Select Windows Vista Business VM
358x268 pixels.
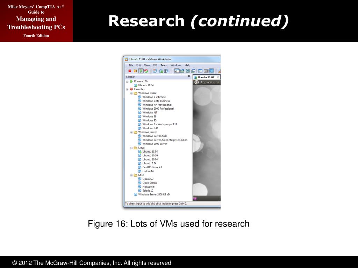pyautogui.click(x=156, y=101)
